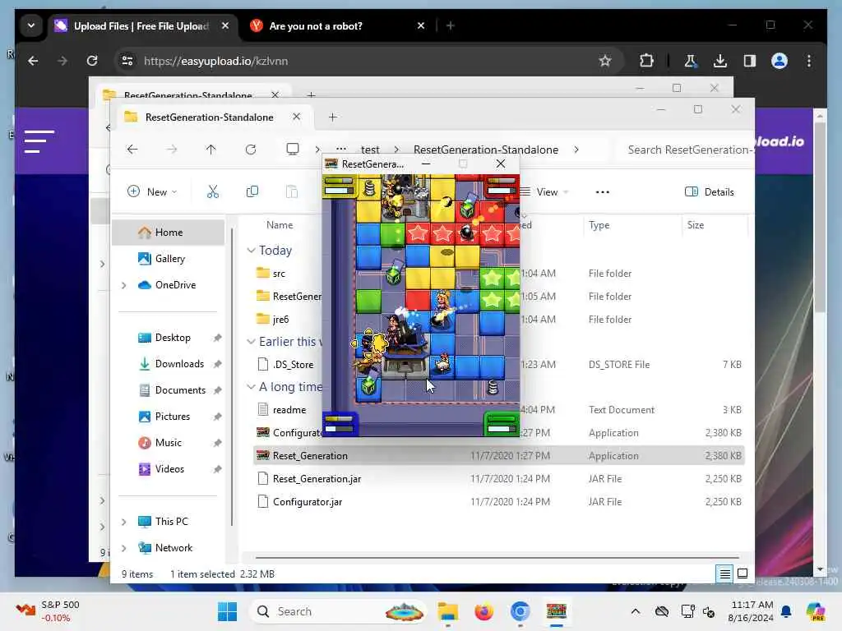Show hidden system tray icons
This screenshot has height=631, width=842.
click(636, 611)
